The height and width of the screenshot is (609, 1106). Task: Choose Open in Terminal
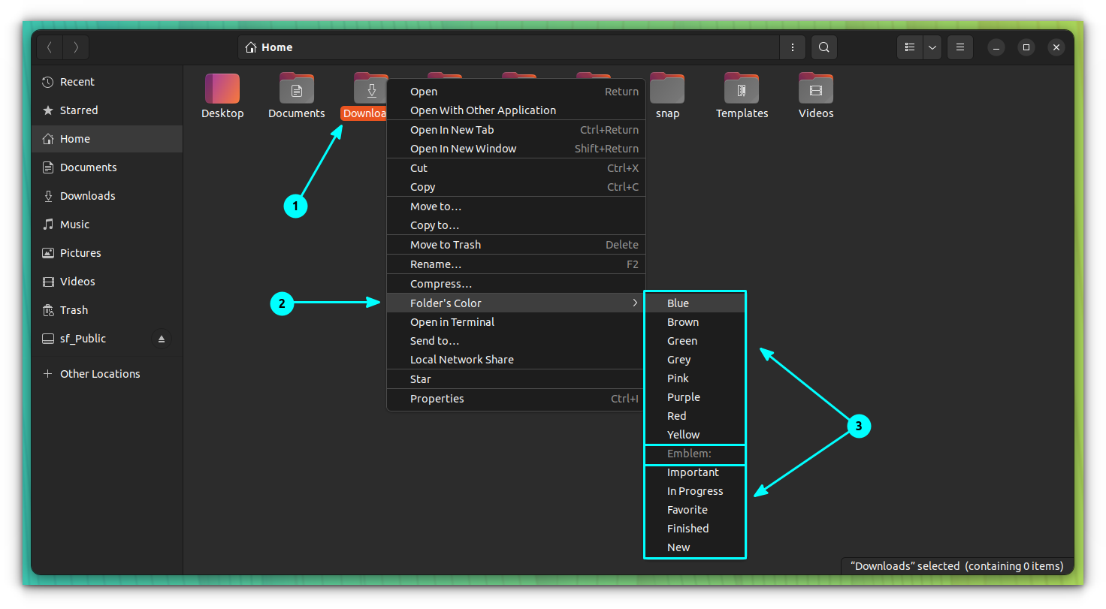(x=516, y=322)
